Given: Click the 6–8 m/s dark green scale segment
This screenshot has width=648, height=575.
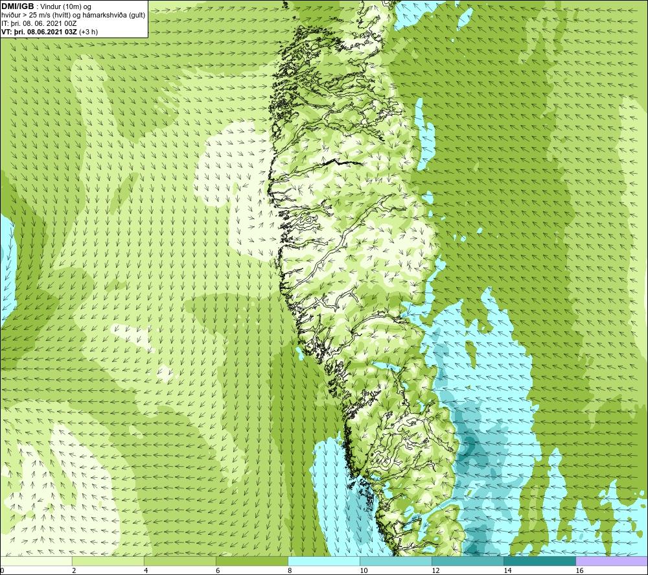Looking at the screenshot, I should [251, 561].
